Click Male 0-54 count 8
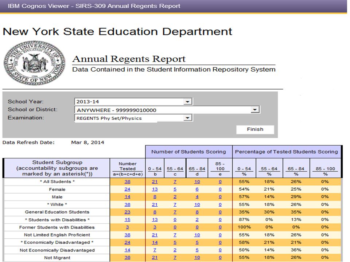Viewport: 350px width, 262px height. pos(155,197)
